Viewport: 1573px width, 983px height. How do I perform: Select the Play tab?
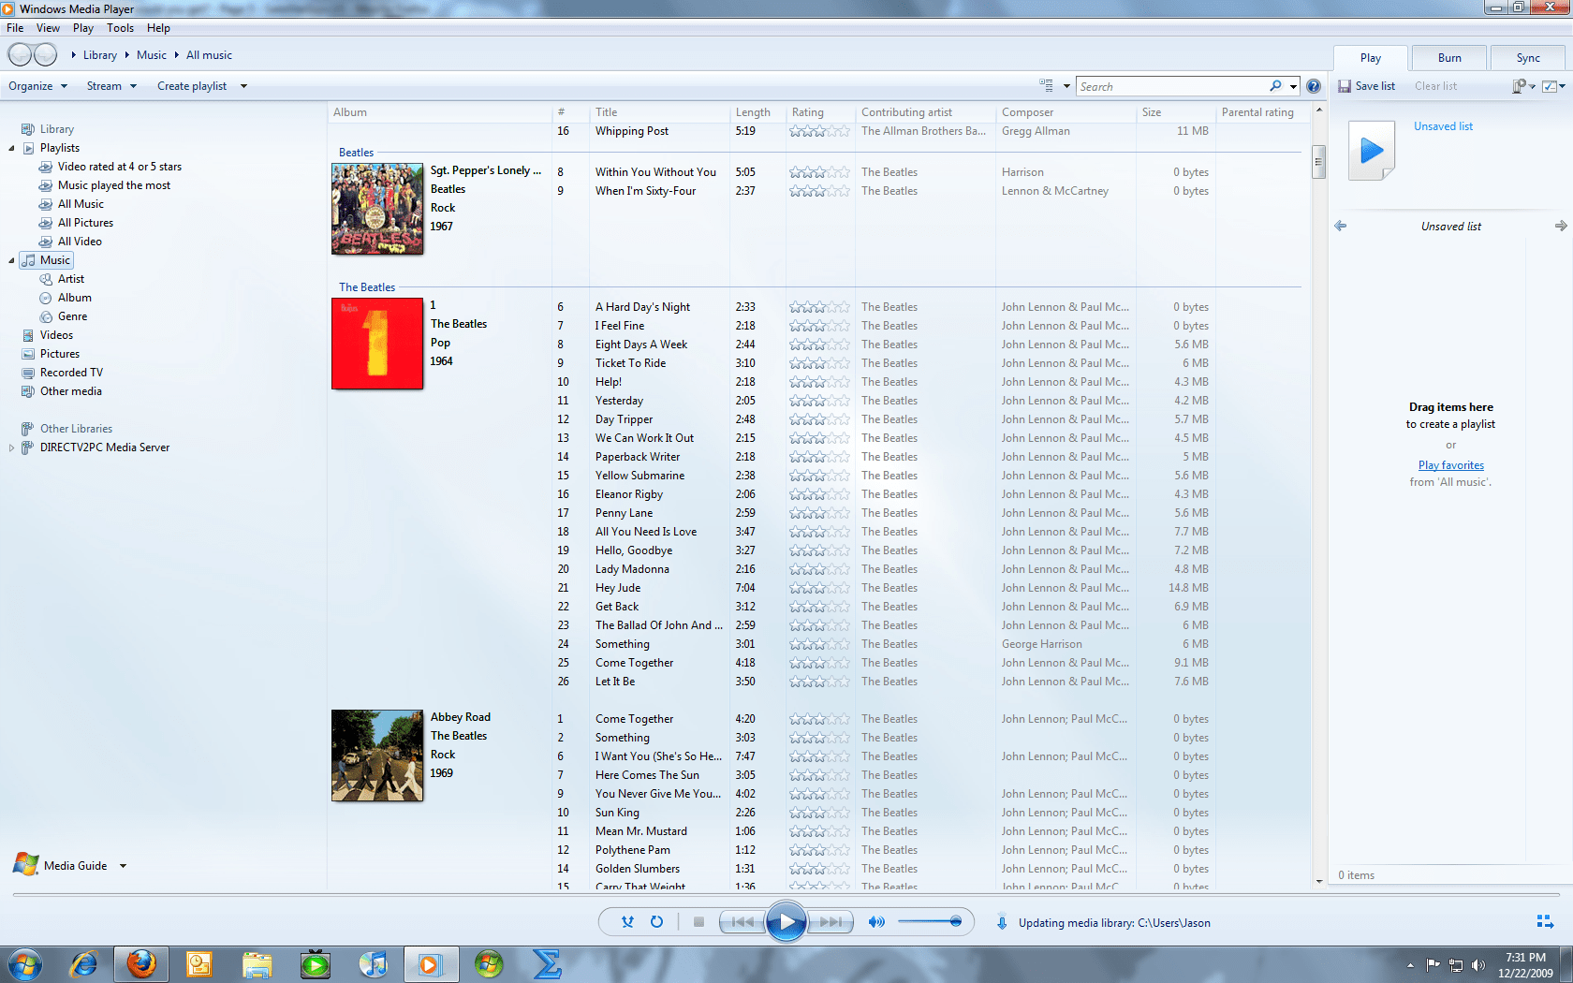point(1371,58)
